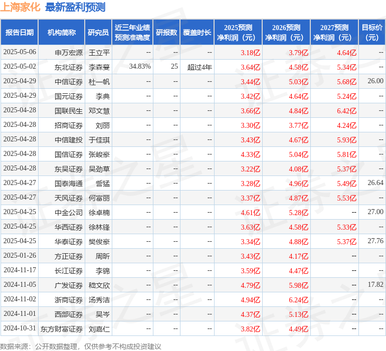
Task: Click 4.33亿 in 国信证券 row
Action: [250, 154]
